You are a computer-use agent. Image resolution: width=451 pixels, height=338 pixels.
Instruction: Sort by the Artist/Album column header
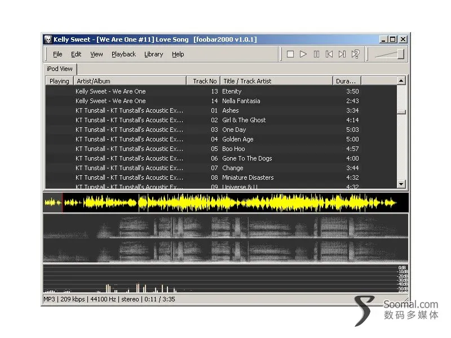(130, 81)
